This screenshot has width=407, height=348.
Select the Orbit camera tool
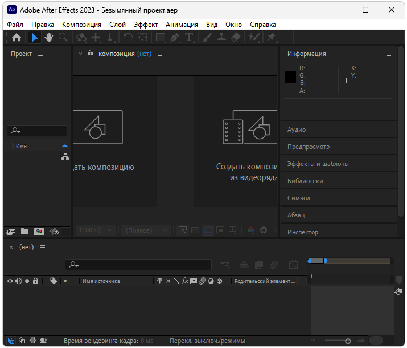[81, 38]
